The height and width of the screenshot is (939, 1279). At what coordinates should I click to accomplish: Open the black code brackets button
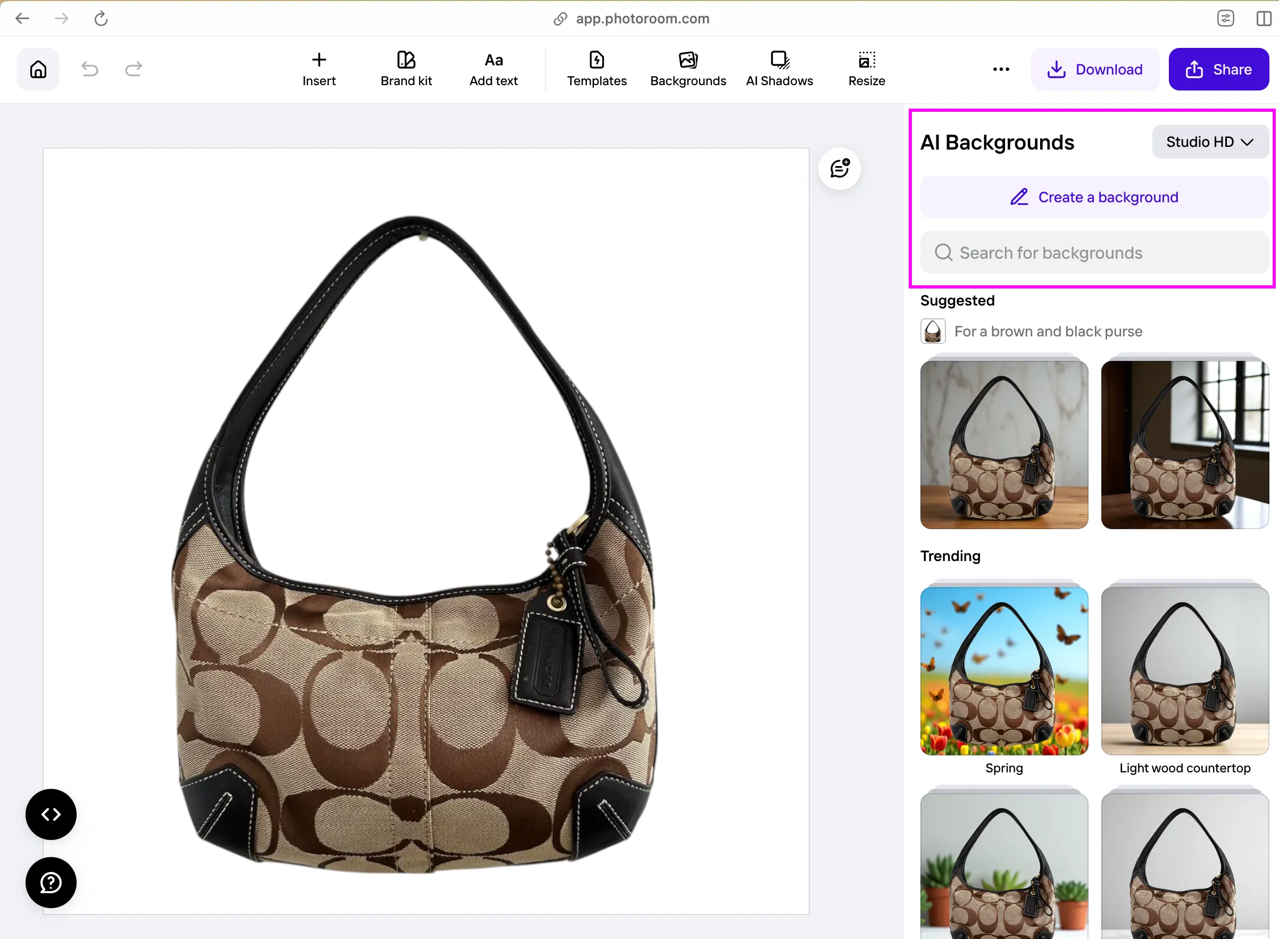[x=51, y=814]
